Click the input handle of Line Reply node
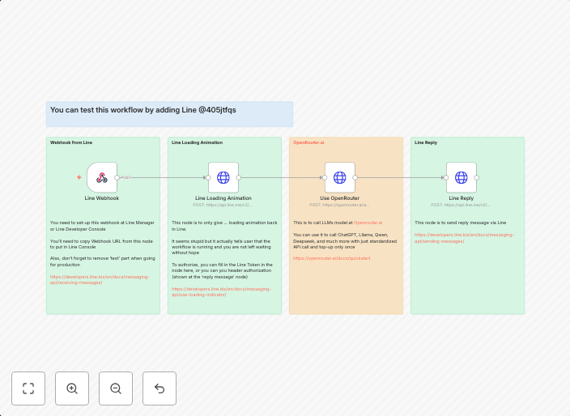This screenshot has height=416, width=570. (445, 177)
